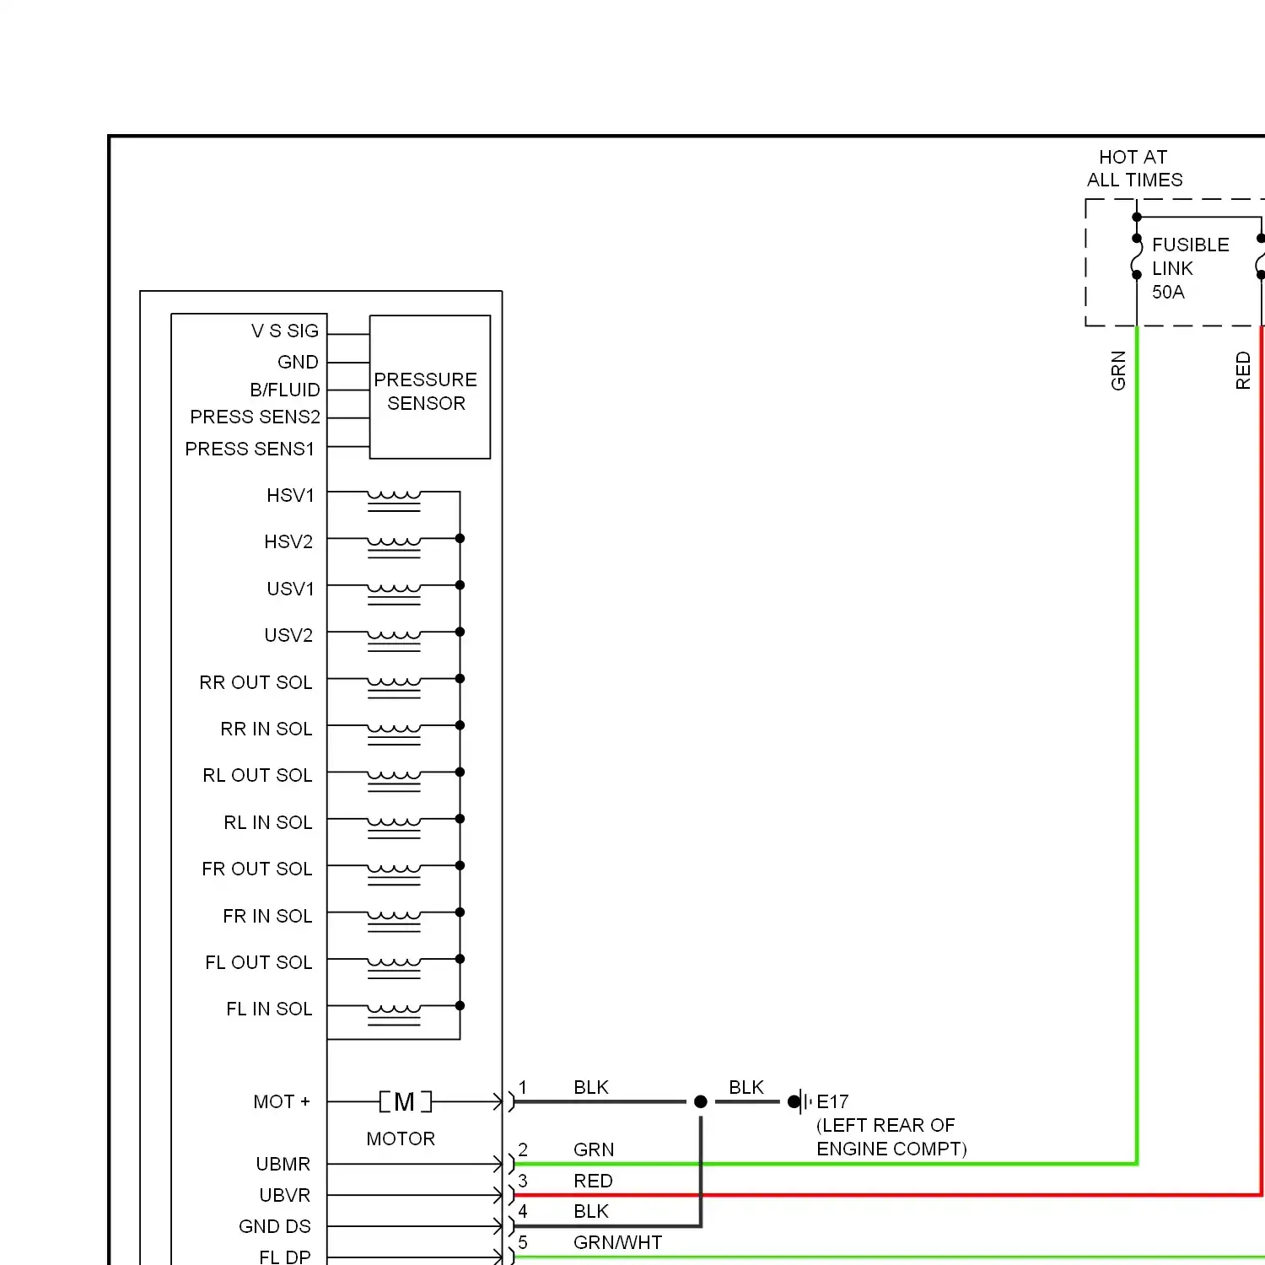
Task: Click the LEFT REAR OF ENGINE COMPT note
Action: pyautogui.click(x=891, y=1137)
